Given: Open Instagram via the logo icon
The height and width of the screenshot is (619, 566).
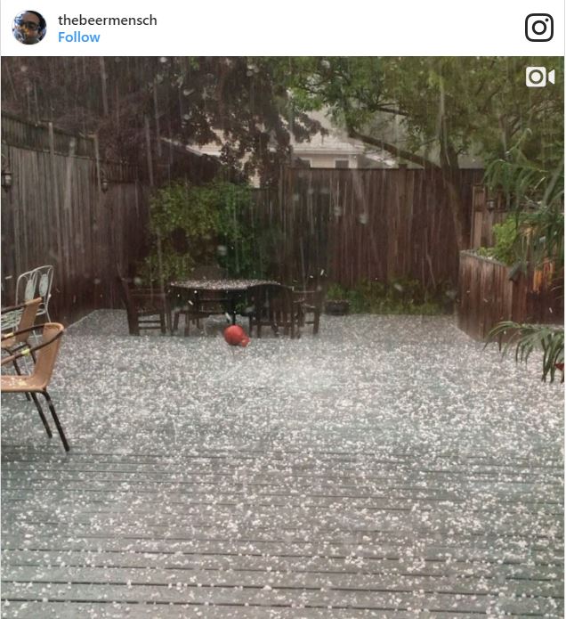Looking at the screenshot, I should coord(539,28).
